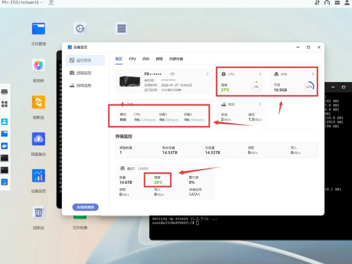Click the 剩余容量 14.53TB value

[x=170, y=153]
